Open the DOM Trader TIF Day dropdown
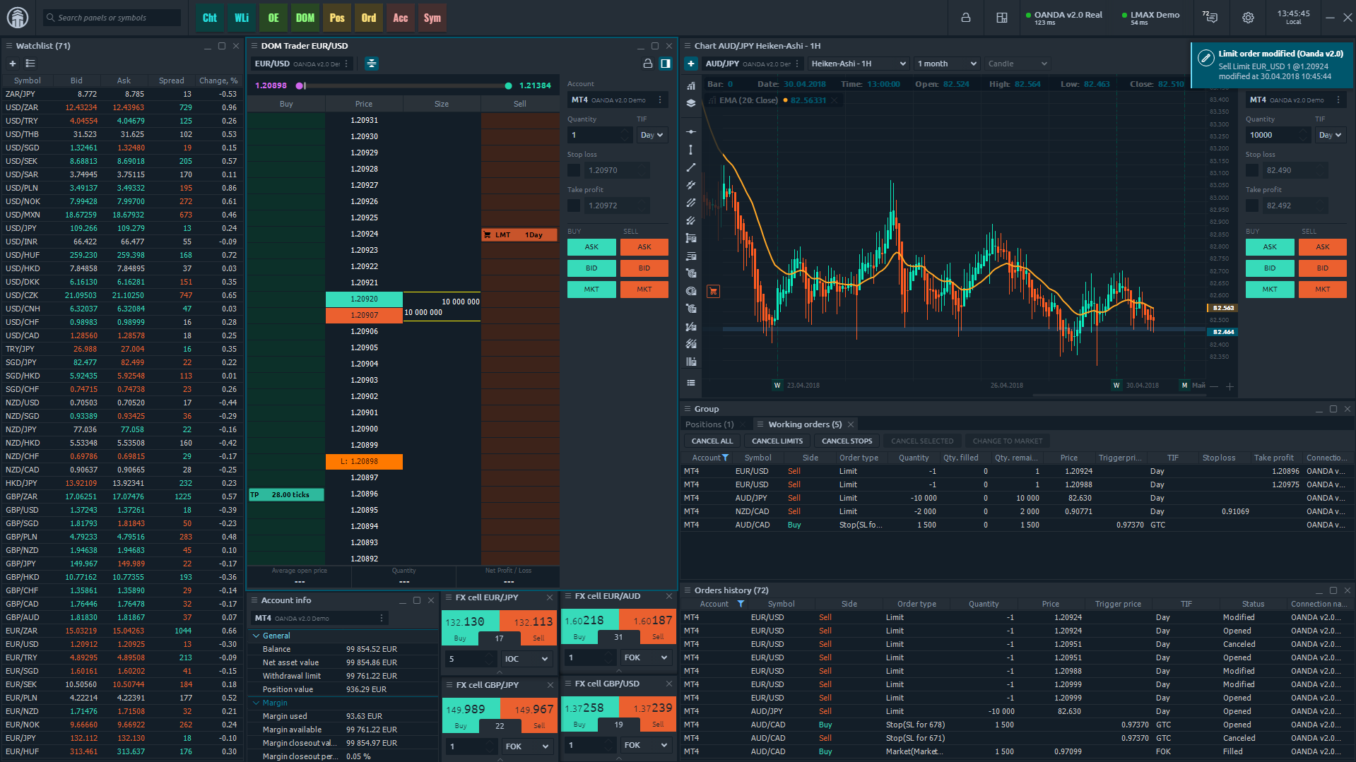This screenshot has height=762, width=1356. (x=652, y=135)
